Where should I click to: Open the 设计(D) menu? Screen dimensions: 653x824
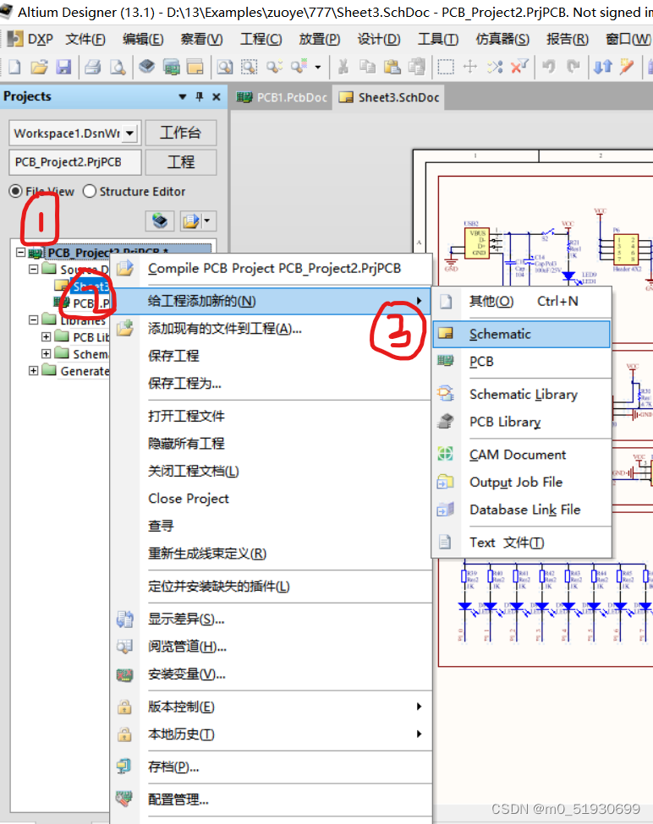[x=379, y=40]
